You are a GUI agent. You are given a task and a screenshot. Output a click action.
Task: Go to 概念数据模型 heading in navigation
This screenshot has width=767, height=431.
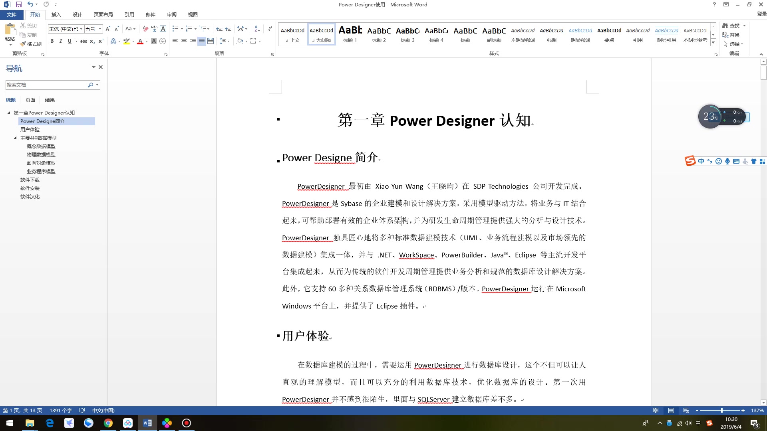(x=41, y=146)
